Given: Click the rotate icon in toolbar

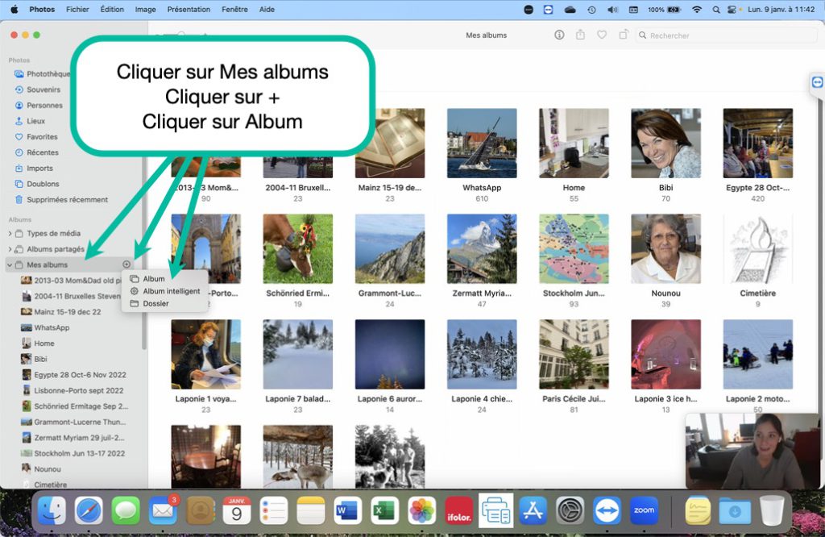Looking at the screenshot, I should pyautogui.click(x=623, y=35).
